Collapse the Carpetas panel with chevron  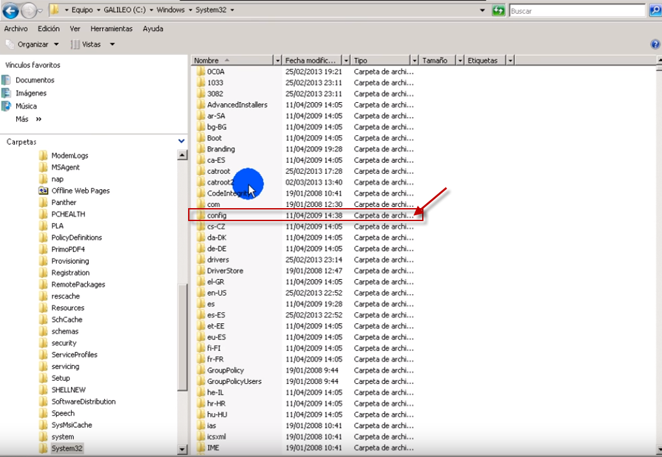tap(181, 141)
